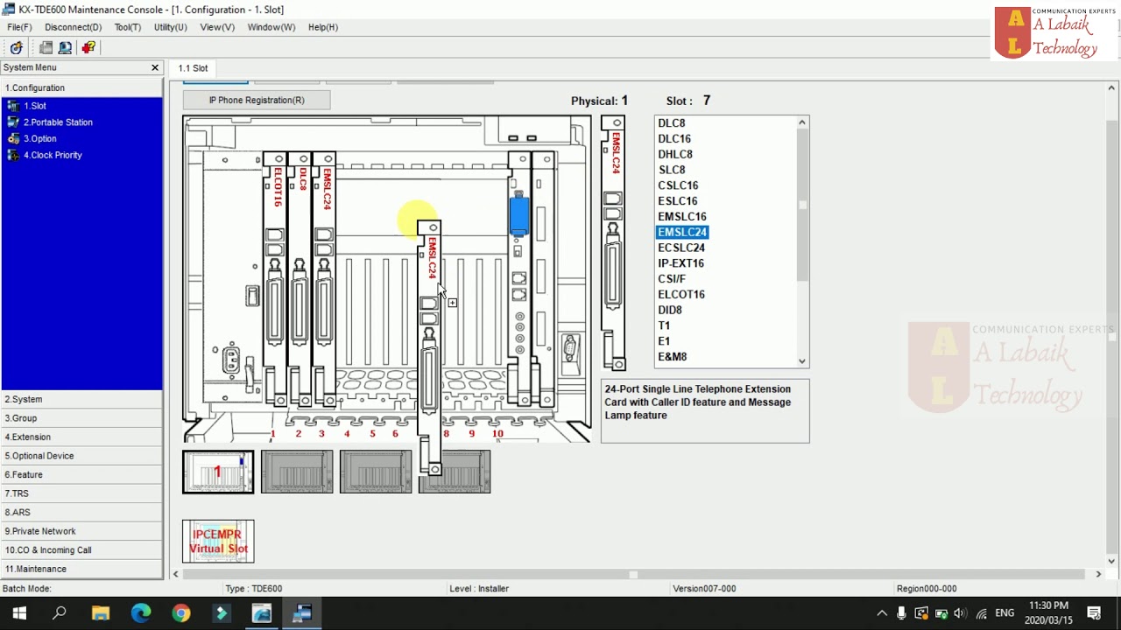This screenshot has height=630, width=1121.
Task: Click the 1.Slot icon in System Menu
Action: coord(13,106)
